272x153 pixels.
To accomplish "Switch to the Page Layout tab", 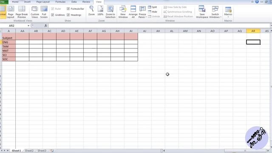I will point(43,2).
